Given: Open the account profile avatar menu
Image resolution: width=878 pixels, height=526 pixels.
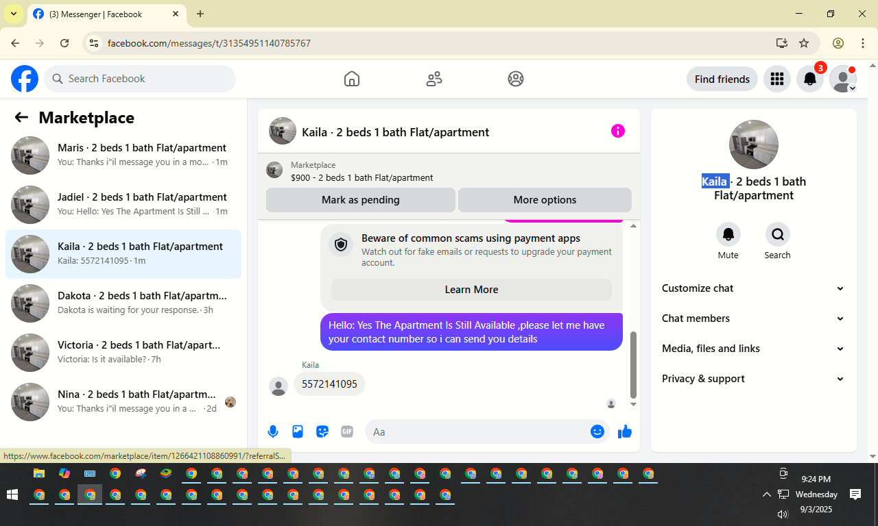Looking at the screenshot, I should pyautogui.click(x=843, y=79).
